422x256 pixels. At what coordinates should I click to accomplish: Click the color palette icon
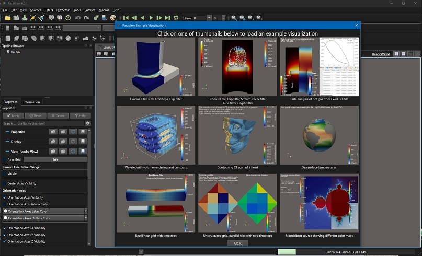click(112, 18)
